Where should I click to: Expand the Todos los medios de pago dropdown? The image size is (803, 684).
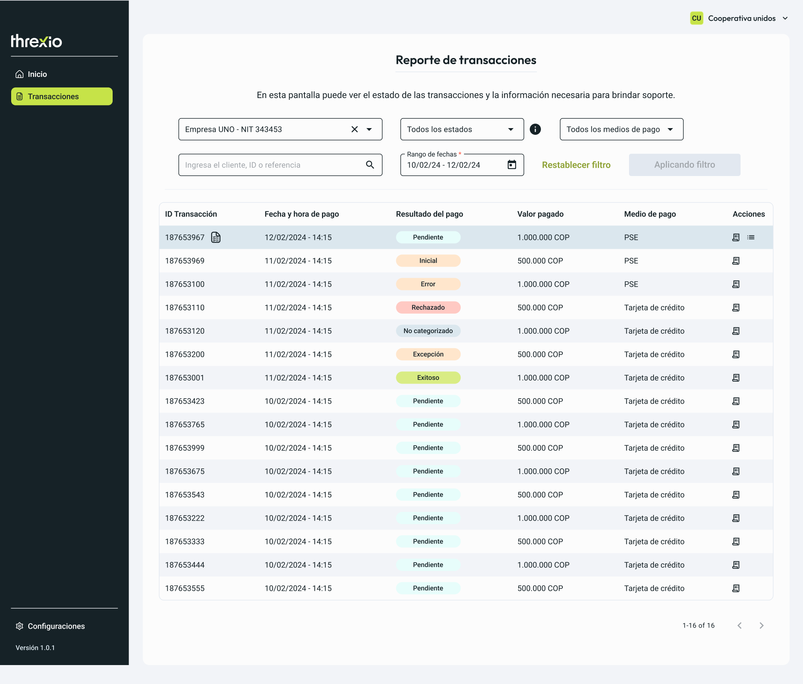(621, 129)
